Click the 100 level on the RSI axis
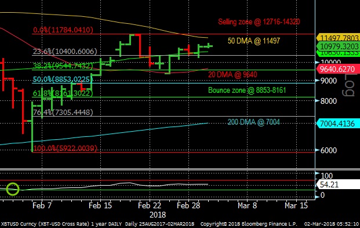This screenshot has height=228, width=360. (326, 176)
